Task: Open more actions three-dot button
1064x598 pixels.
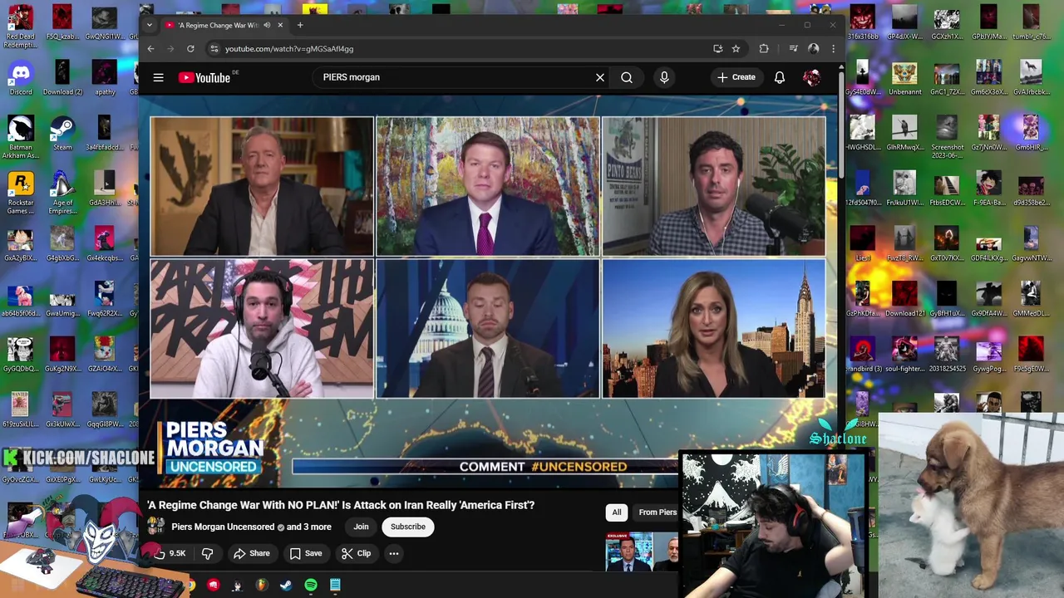Action: [x=394, y=553]
